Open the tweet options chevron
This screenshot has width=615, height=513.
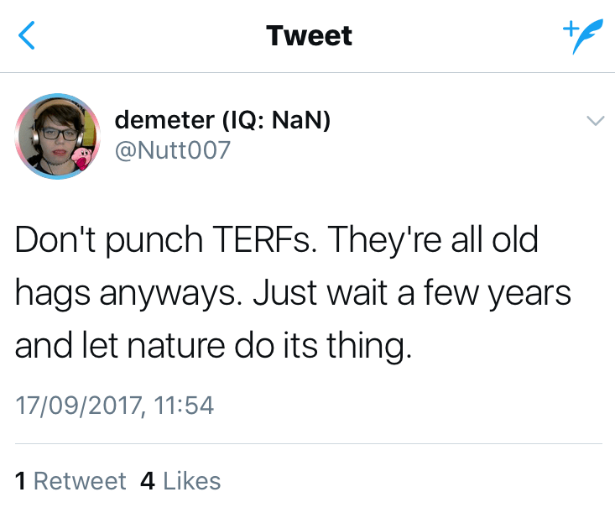click(594, 121)
